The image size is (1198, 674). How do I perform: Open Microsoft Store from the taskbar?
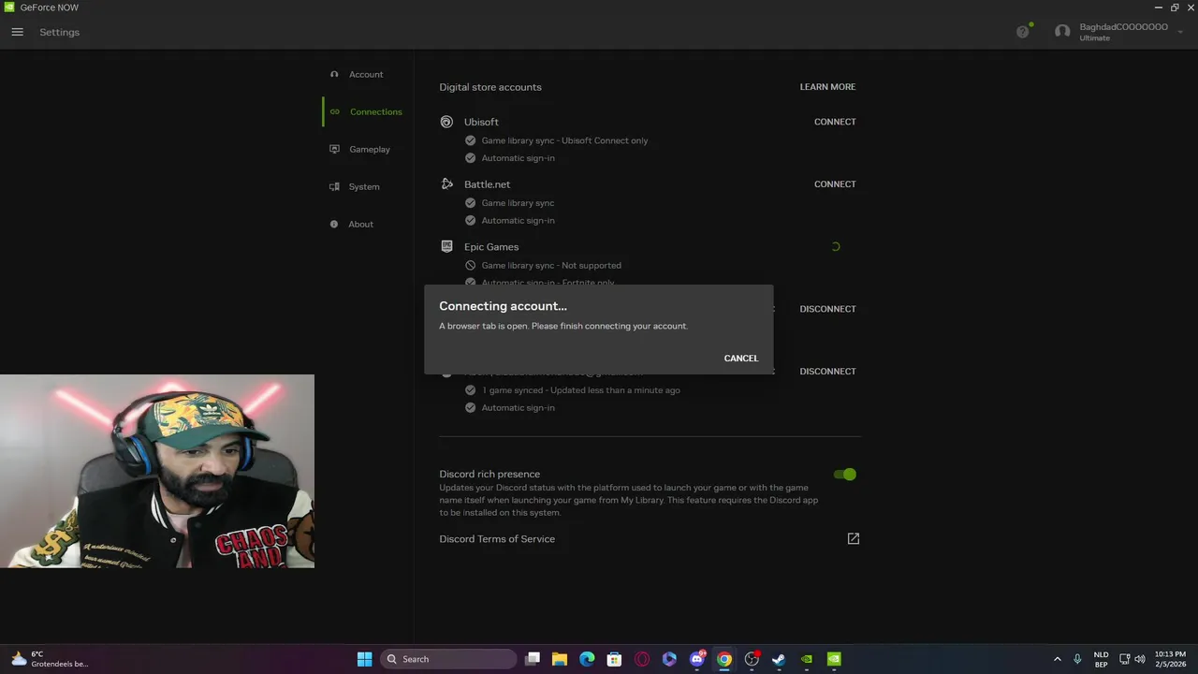(x=614, y=659)
